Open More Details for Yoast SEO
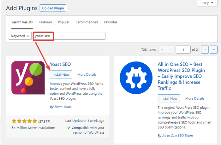This screenshot has width=221, height=145. click(x=87, y=75)
